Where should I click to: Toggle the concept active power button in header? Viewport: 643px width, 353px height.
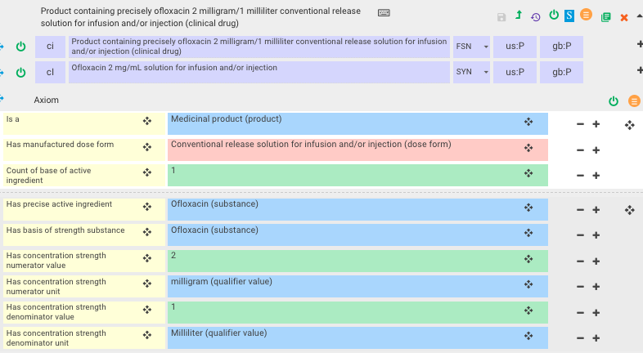[x=554, y=16]
